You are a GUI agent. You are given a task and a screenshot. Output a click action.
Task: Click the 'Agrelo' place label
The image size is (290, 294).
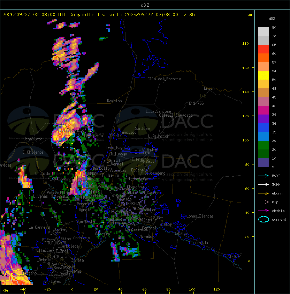(x=85, y=210)
